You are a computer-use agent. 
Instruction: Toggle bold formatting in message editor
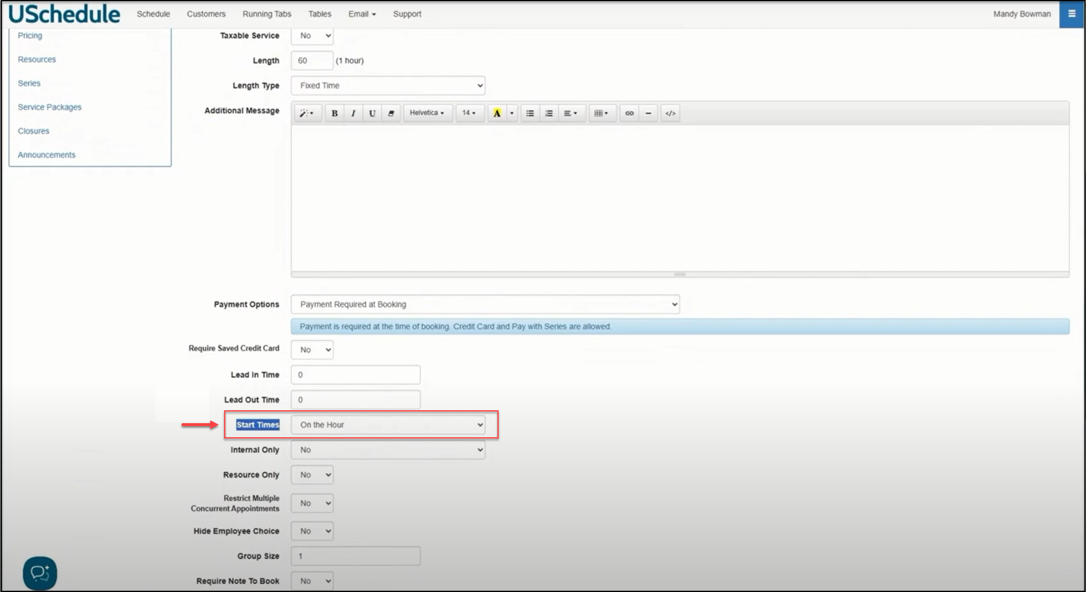334,113
